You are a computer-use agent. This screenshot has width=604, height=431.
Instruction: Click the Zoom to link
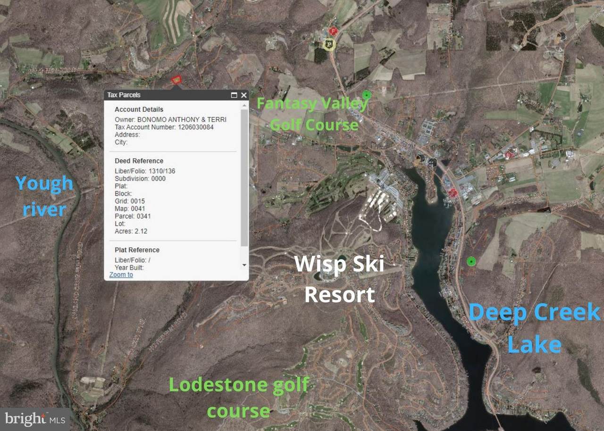pyautogui.click(x=121, y=274)
